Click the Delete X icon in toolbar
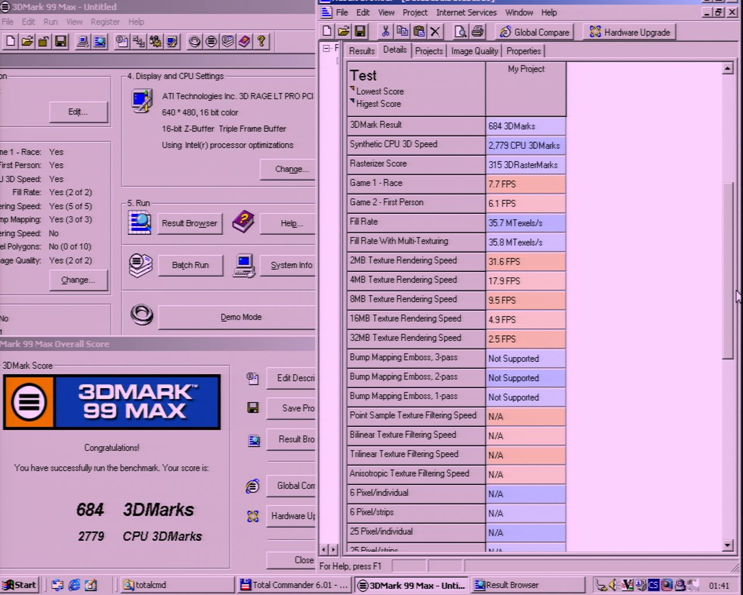Screen dimensions: 743x595 click(435, 32)
